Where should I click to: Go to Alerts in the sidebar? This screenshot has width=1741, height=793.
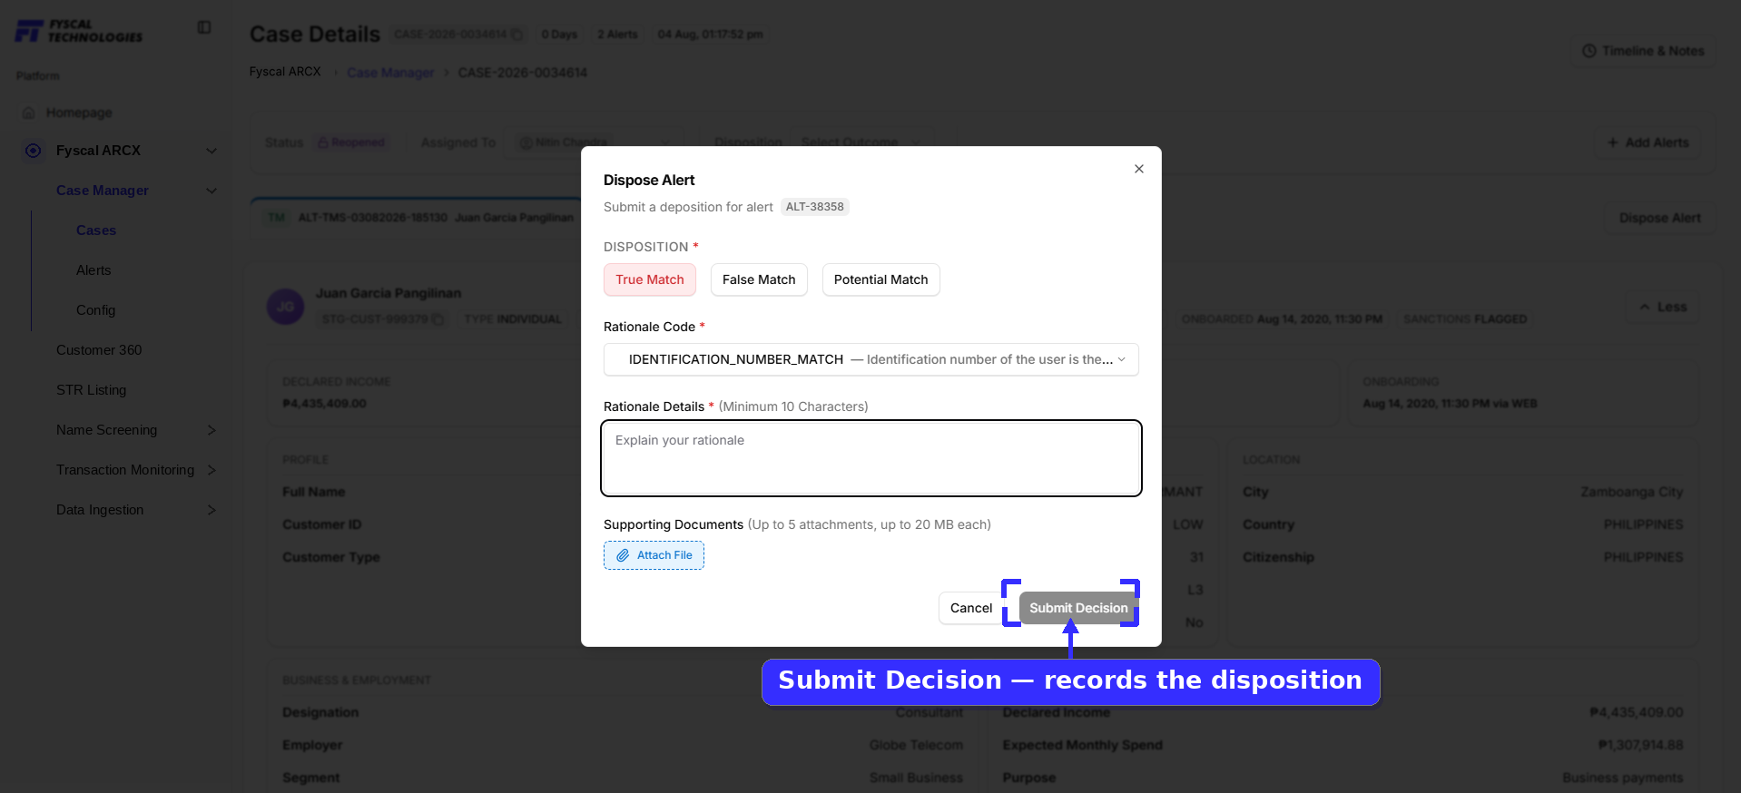click(x=93, y=270)
